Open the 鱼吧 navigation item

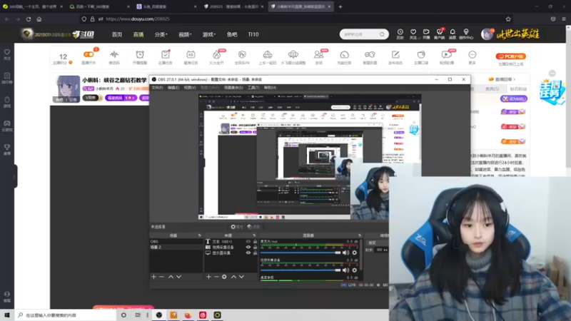232,34
